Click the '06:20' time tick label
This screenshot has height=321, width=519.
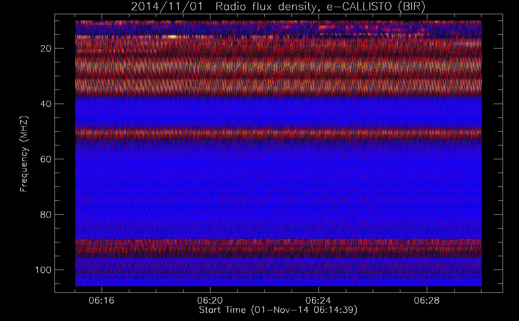click(x=210, y=301)
